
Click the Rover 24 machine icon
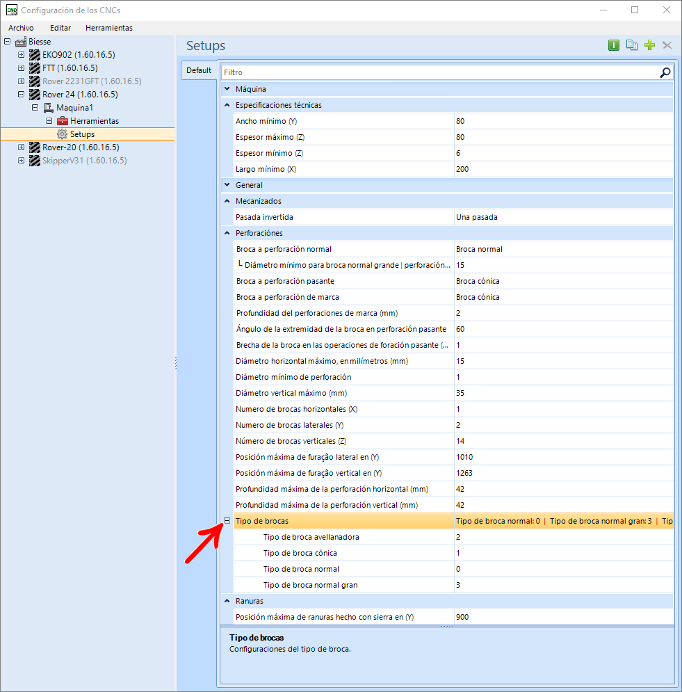tap(35, 95)
